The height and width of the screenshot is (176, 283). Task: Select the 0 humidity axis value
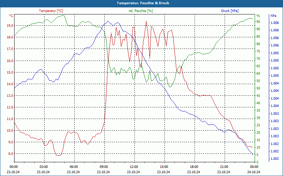(x=258, y=162)
